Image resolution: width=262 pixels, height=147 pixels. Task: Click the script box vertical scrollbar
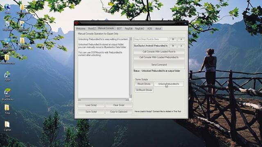coord(131,68)
